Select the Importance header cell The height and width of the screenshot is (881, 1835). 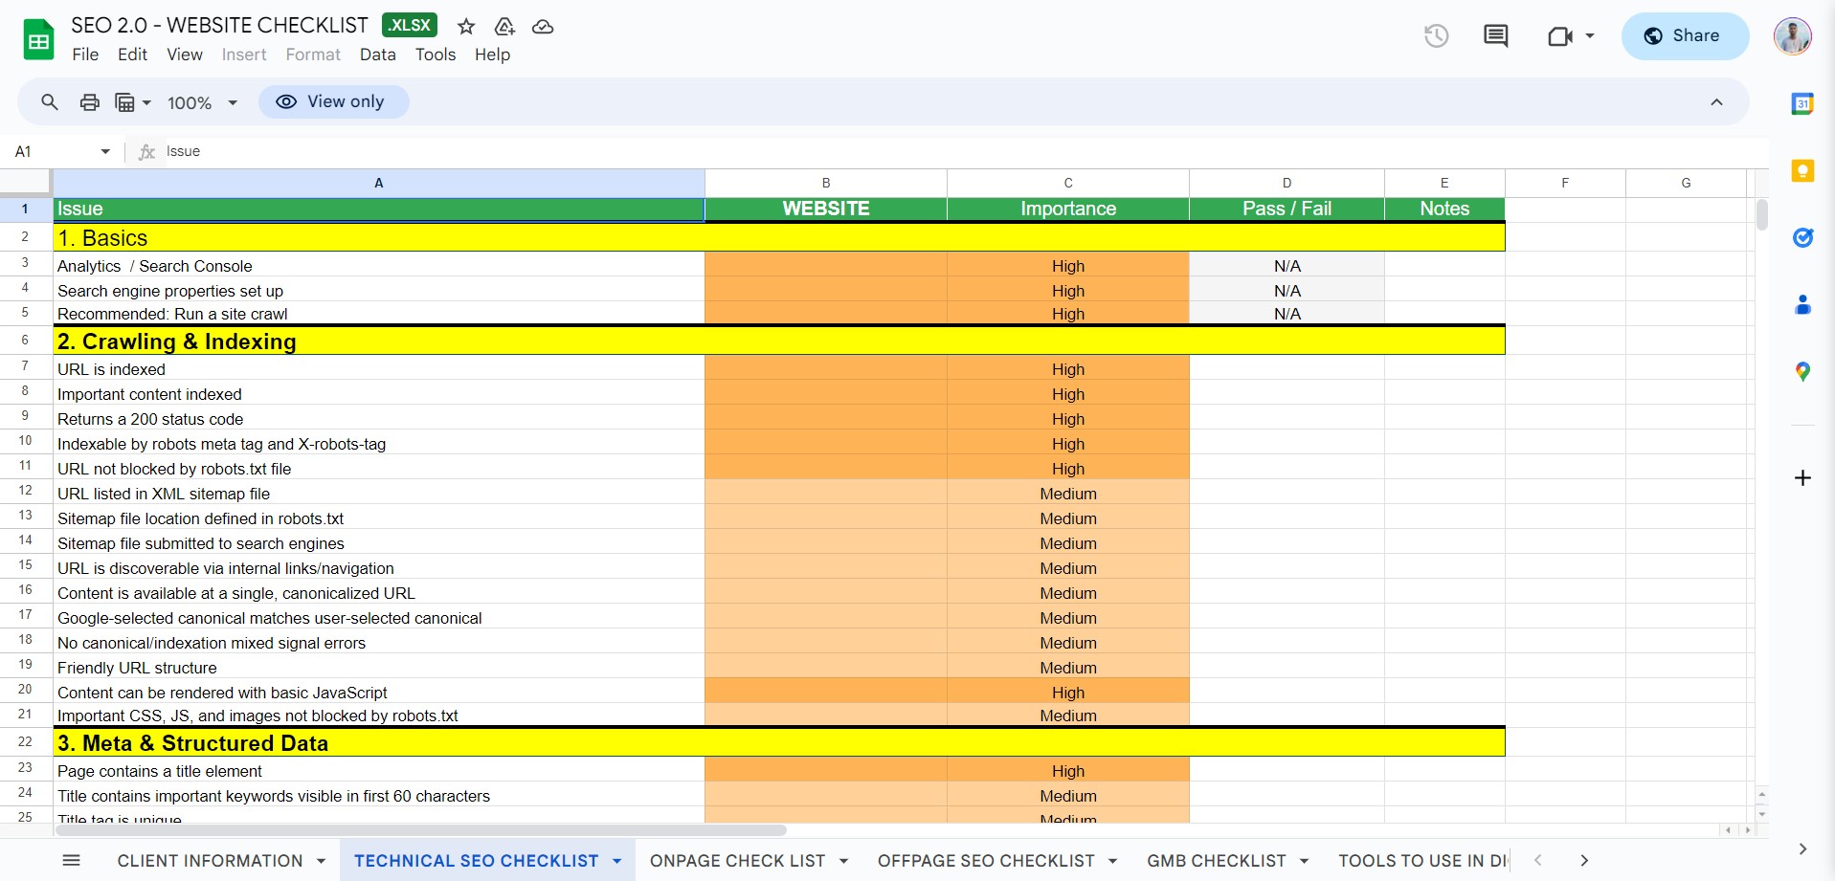tap(1068, 209)
